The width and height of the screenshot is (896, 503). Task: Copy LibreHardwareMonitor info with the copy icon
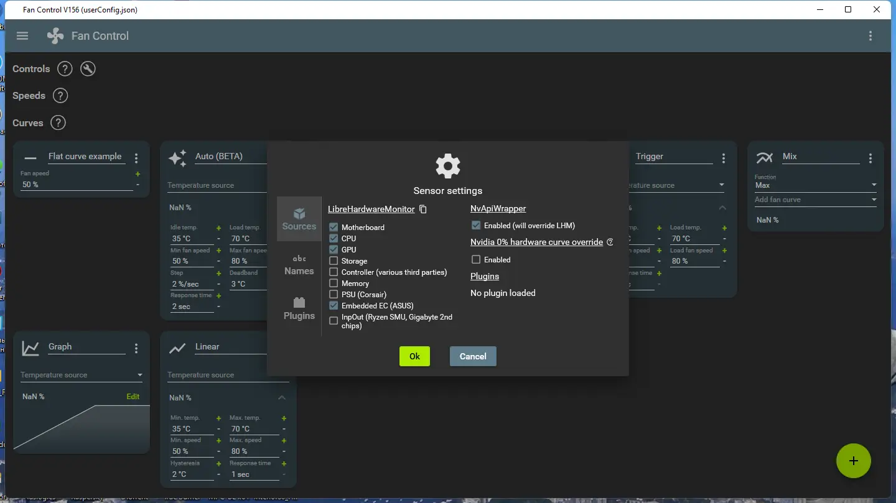point(423,210)
